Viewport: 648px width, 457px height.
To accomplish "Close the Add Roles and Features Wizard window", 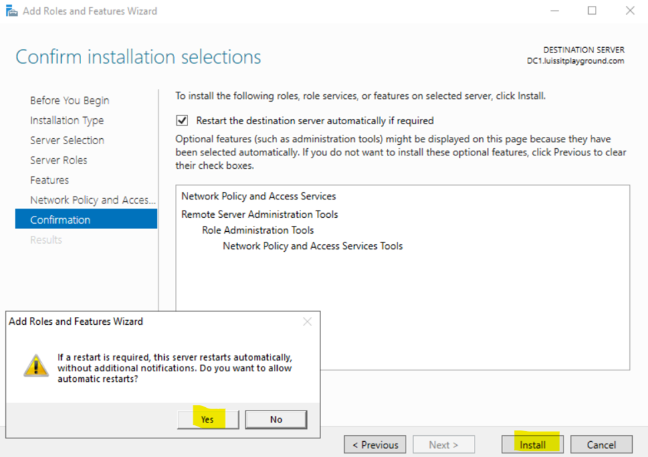I will tap(630, 11).
